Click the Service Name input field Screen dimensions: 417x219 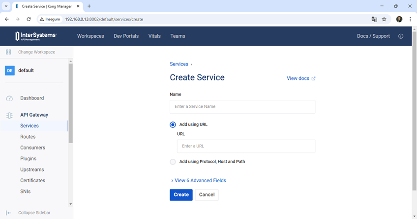click(242, 107)
